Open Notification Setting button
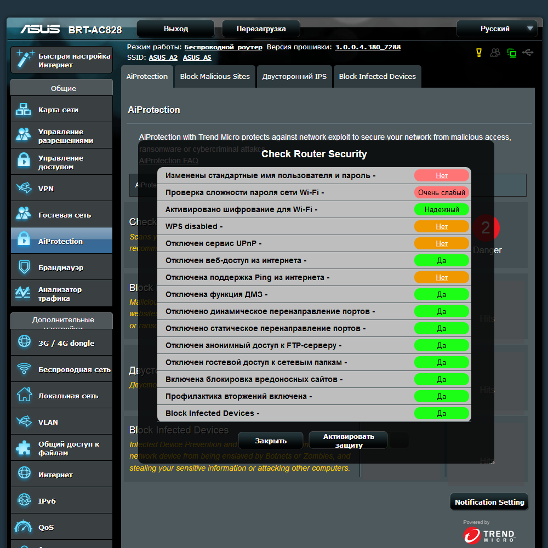 489,502
